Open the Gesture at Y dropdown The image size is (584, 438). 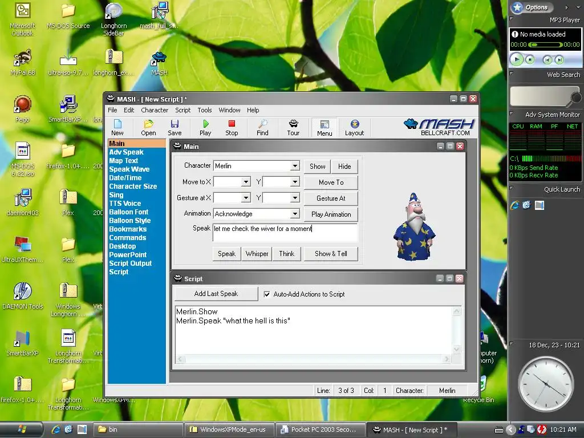click(x=295, y=198)
